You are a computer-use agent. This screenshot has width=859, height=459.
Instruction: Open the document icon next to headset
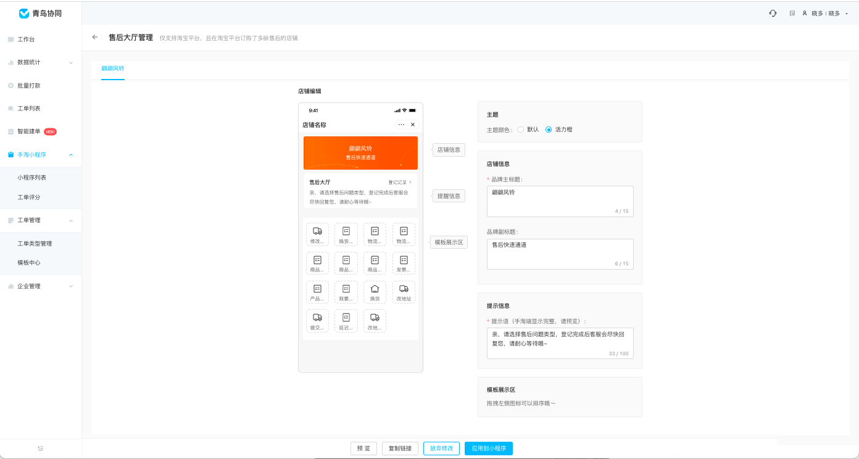pyautogui.click(x=792, y=13)
